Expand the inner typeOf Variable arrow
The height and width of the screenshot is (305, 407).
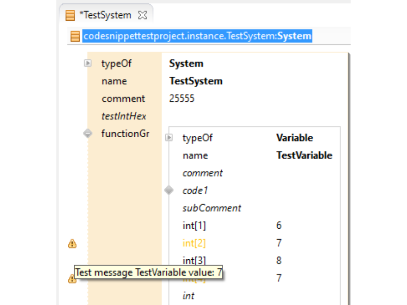[169, 138]
